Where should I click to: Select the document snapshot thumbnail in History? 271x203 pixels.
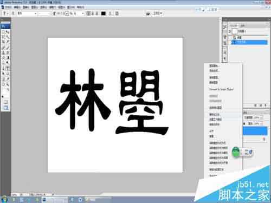coord(235,31)
